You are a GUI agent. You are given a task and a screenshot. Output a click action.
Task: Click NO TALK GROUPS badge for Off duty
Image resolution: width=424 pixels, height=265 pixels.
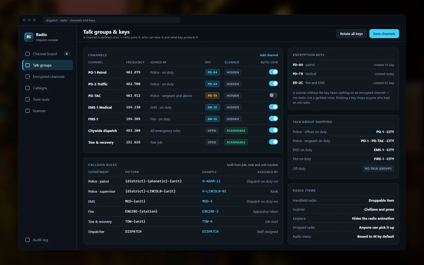[x=378, y=169]
